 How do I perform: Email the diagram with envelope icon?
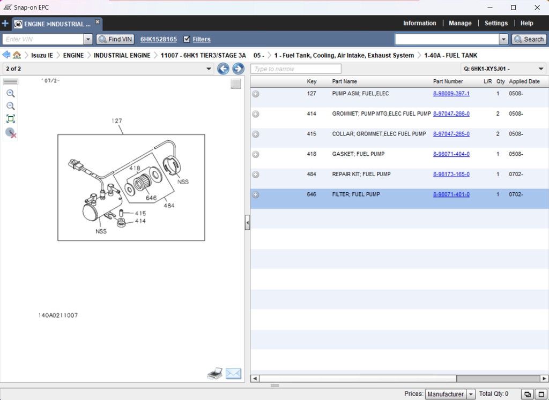[x=233, y=373]
